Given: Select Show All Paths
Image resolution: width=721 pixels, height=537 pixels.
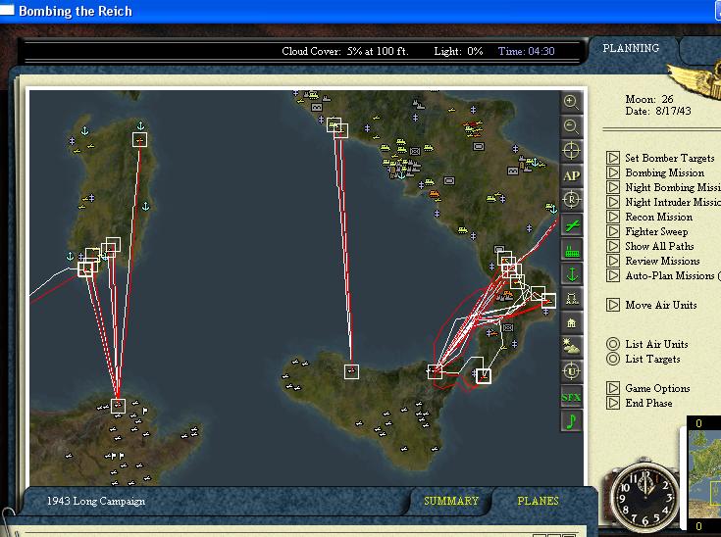Looking at the screenshot, I should 659,246.
